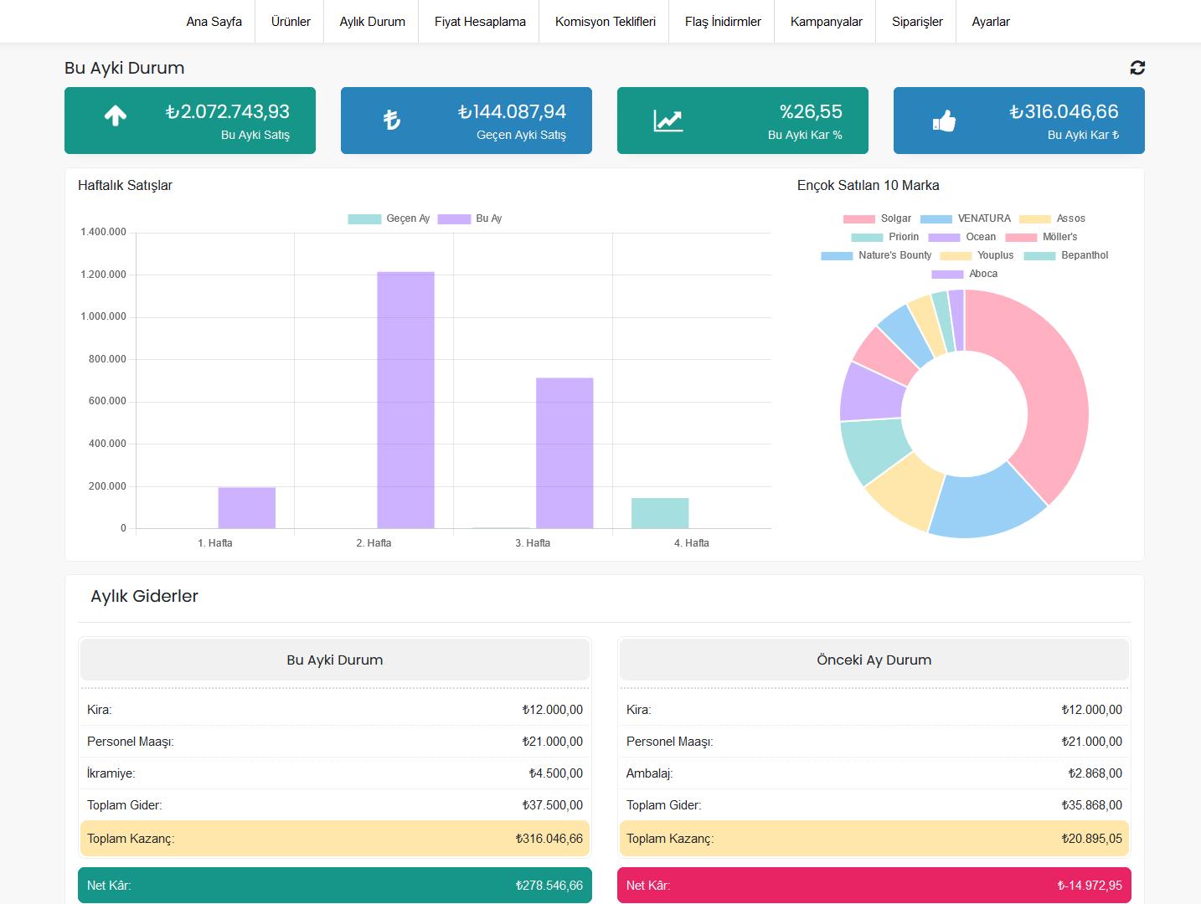Click the Bu Ayki Durum expenses header
The image size is (1201, 904).
click(x=335, y=660)
